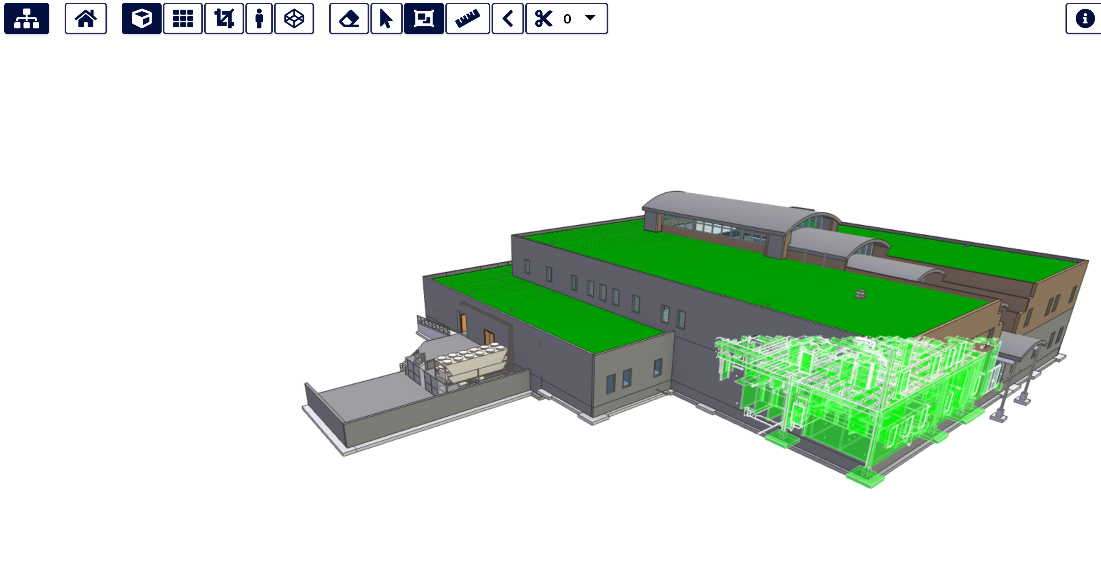
Task: Click the scissors section plane tool
Action: tap(544, 18)
